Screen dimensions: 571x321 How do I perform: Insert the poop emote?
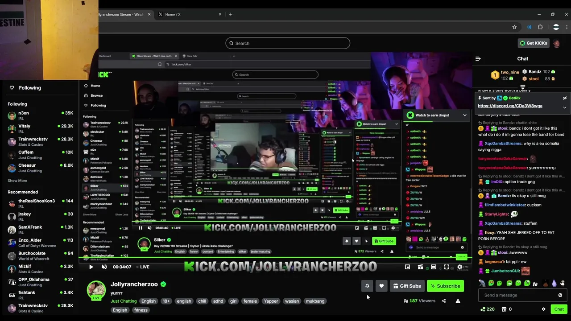(545, 283)
